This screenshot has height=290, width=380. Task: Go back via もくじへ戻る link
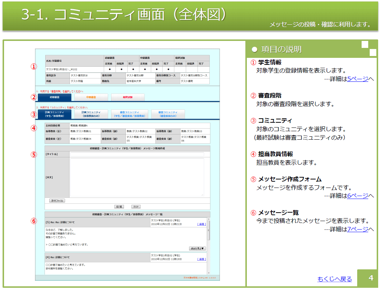(334, 279)
